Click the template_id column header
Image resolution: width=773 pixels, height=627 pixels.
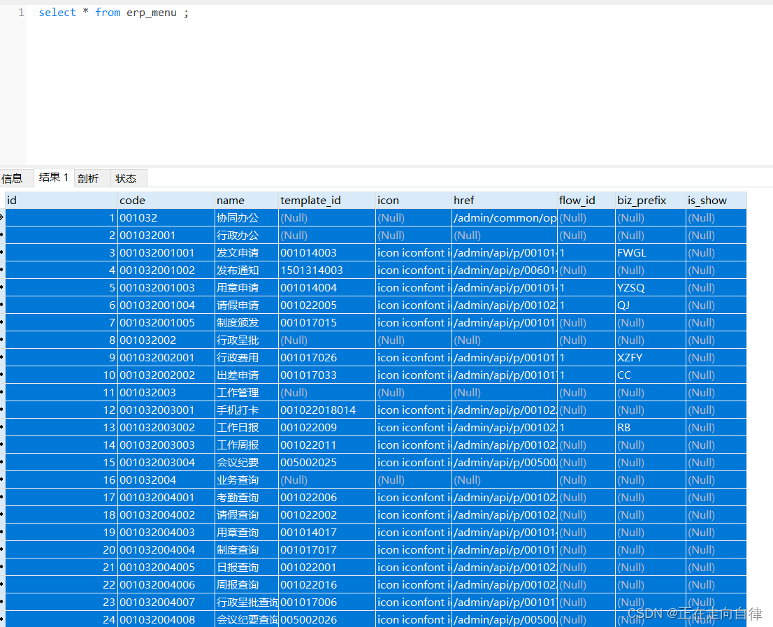click(326, 200)
